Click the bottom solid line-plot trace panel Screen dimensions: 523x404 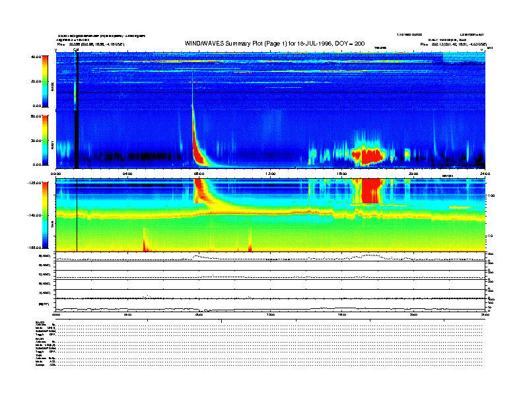coord(271,305)
